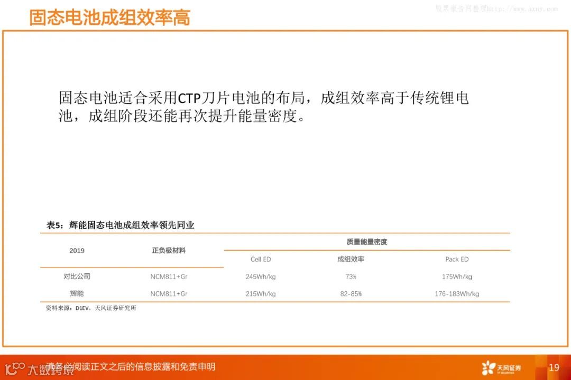Click the 质量能量密度 group header
571x380 pixels.
[367, 242]
